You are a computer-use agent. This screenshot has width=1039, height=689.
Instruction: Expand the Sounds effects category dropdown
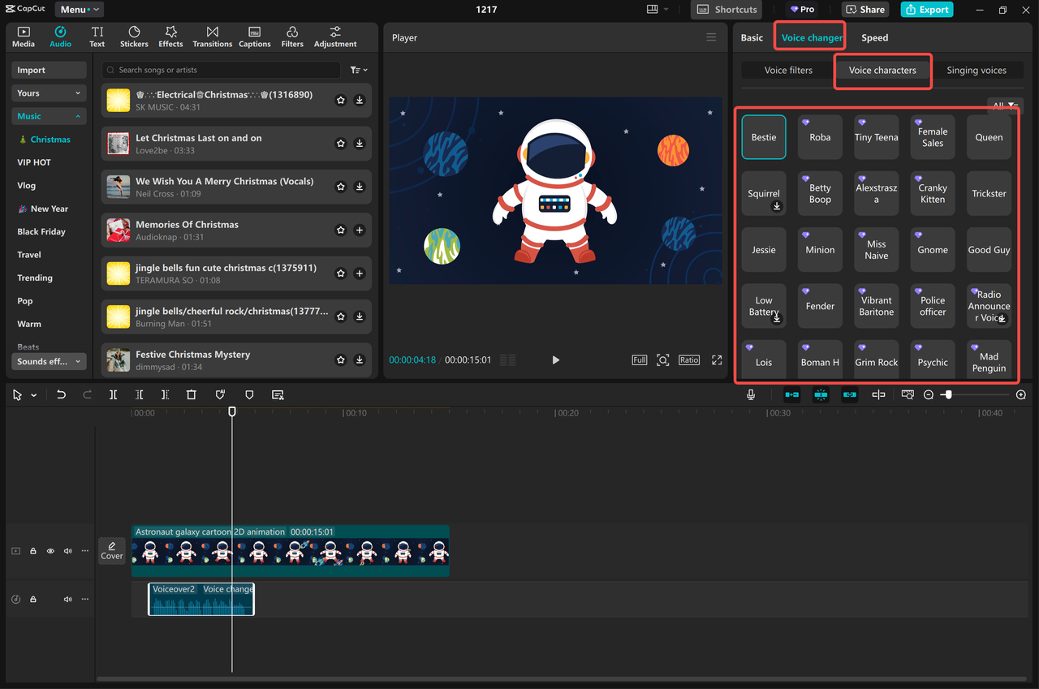click(x=48, y=361)
